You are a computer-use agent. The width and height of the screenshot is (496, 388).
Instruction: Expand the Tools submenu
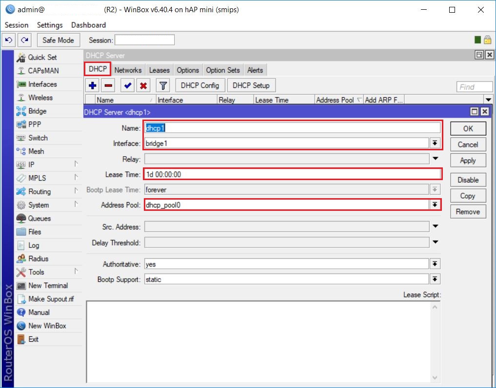76,271
